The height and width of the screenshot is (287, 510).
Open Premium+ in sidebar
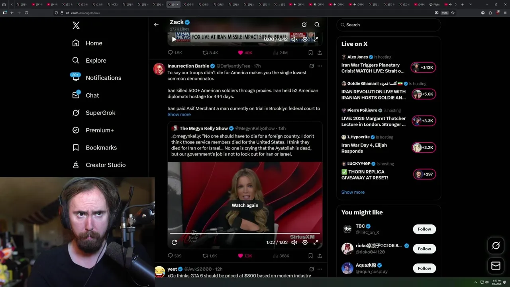click(x=93, y=130)
